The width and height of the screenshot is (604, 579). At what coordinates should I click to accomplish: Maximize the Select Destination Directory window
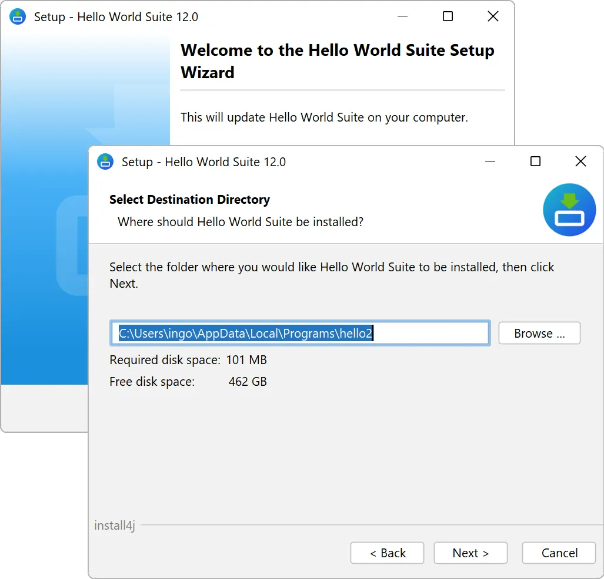click(535, 161)
